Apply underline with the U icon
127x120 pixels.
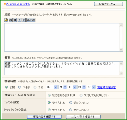24,20
